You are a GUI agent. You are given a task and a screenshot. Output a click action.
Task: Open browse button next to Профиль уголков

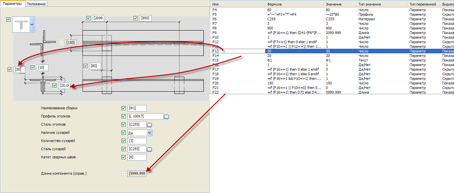166,117
